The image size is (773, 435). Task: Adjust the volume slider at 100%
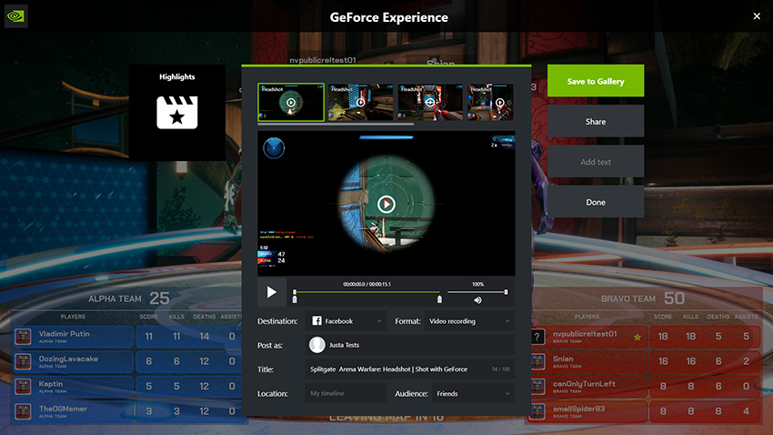pos(506,292)
